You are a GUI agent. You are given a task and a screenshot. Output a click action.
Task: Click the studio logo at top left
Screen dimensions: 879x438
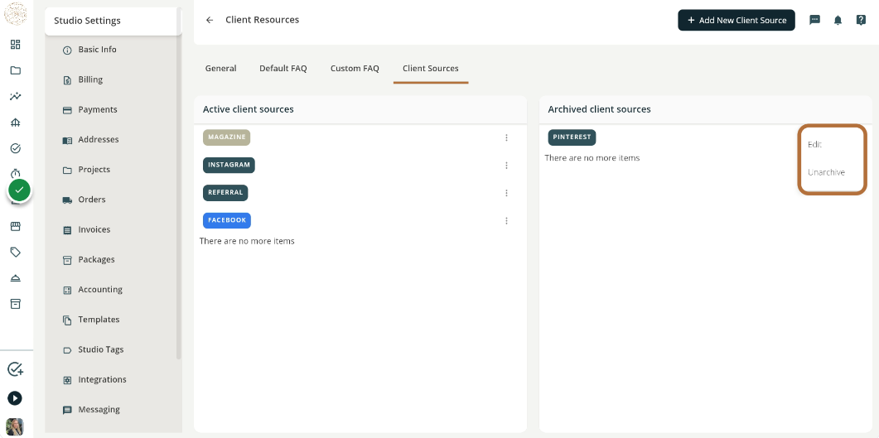15,14
